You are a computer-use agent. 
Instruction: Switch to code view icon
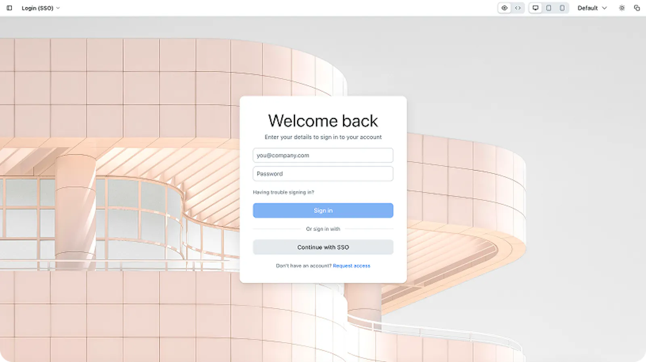coord(518,8)
